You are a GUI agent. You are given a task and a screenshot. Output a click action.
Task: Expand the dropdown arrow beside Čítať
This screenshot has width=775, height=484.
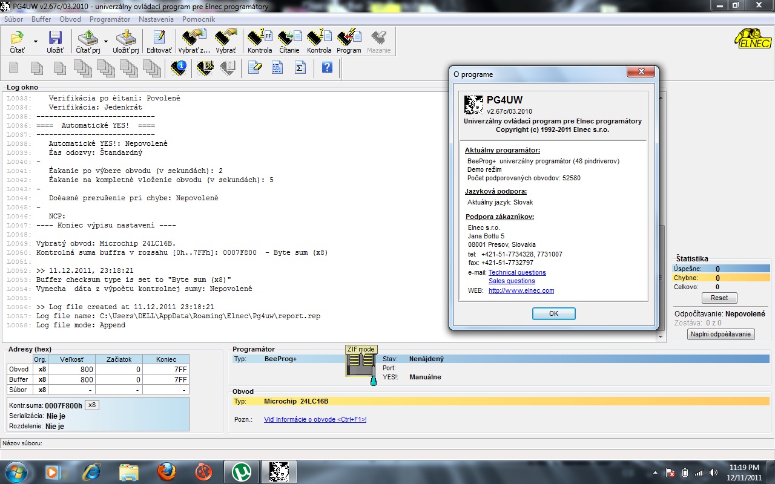[35, 42]
